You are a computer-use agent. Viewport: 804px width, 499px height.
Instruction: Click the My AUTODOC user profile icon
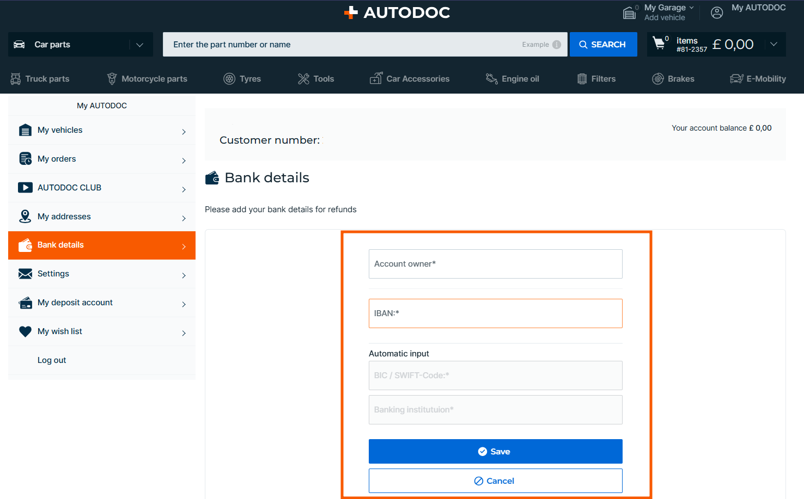[717, 13]
